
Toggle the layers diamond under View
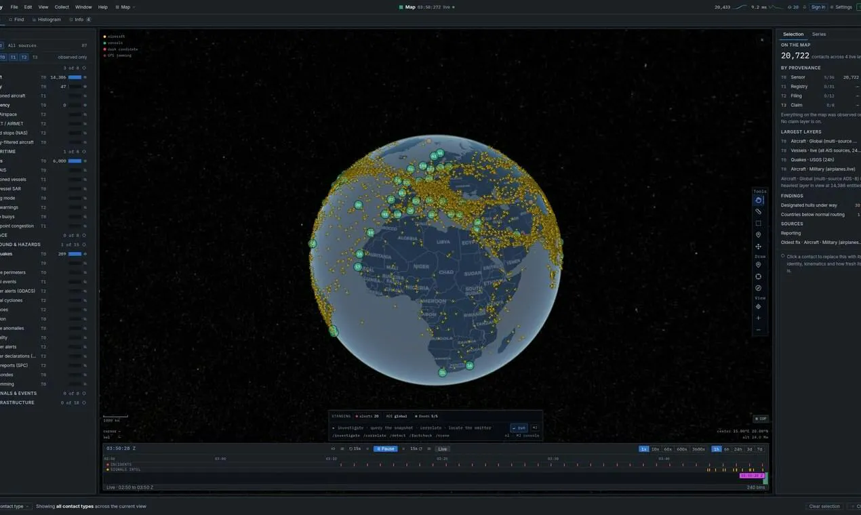(x=759, y=306)
